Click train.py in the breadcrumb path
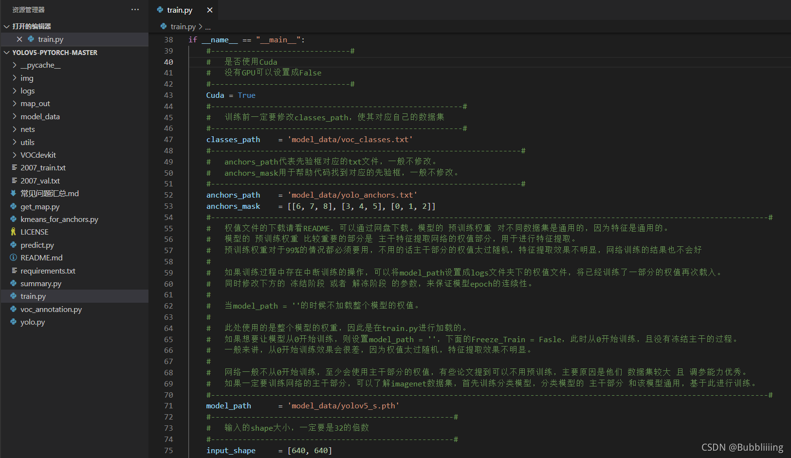The width and height of the screenshot is (791, 458). tap(183, 26)
